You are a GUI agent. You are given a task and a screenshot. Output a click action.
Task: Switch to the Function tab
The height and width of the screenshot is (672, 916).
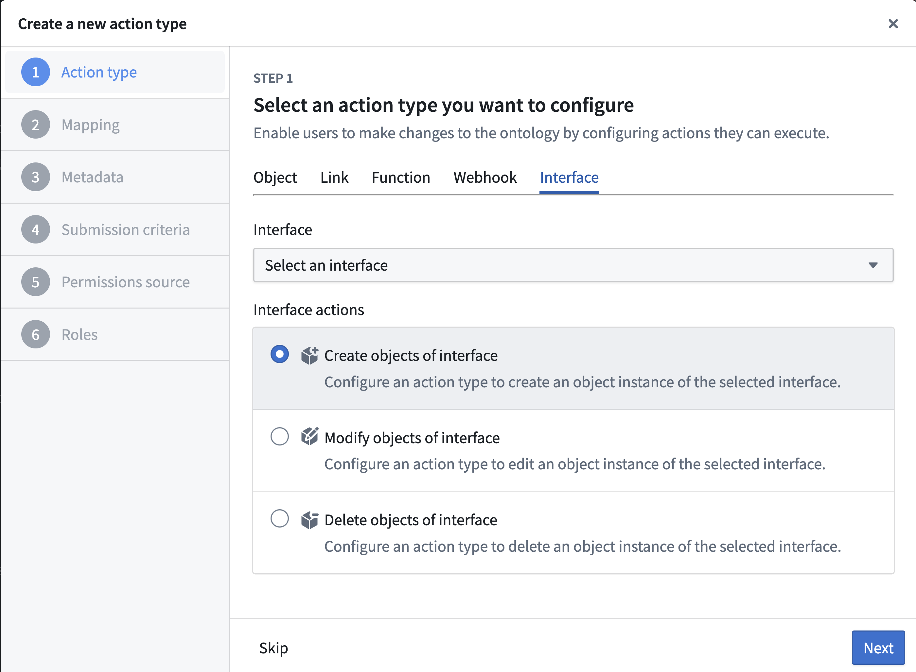coord(401,177)
